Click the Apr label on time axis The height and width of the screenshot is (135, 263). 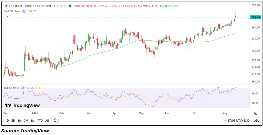(114, 114)
